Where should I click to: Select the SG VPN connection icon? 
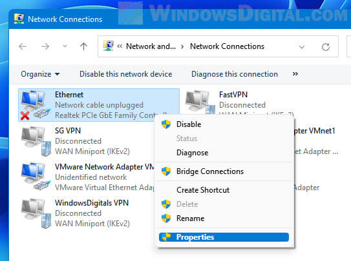[36, 141]
